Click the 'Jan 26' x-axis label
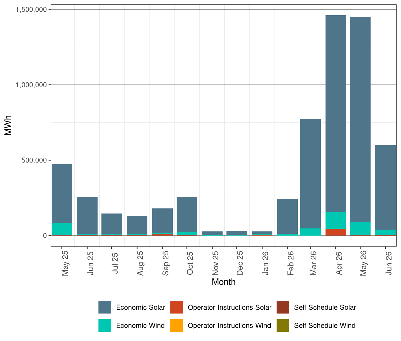This screenshot has height=341, width=401. (265, 263)
